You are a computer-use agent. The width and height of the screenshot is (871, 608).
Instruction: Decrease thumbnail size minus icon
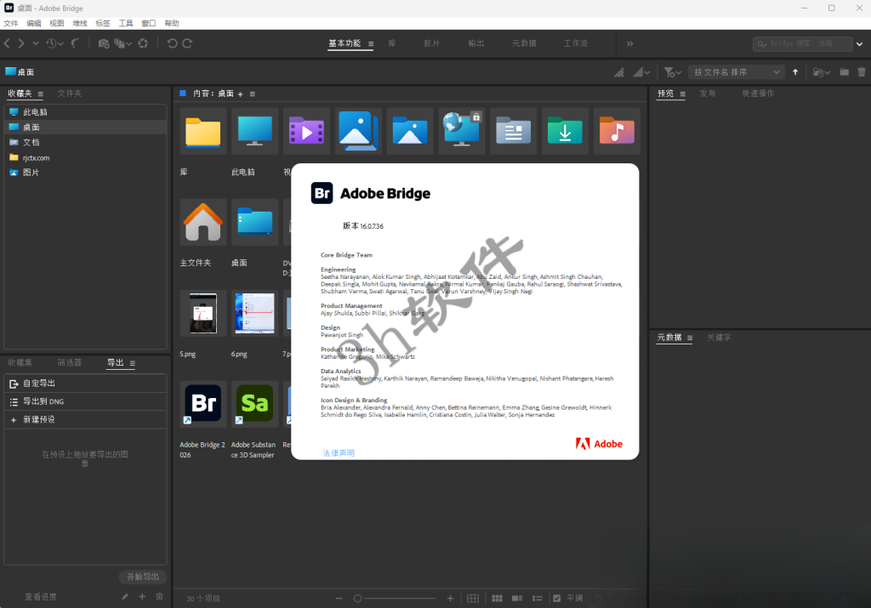click(x=339, y=599)
